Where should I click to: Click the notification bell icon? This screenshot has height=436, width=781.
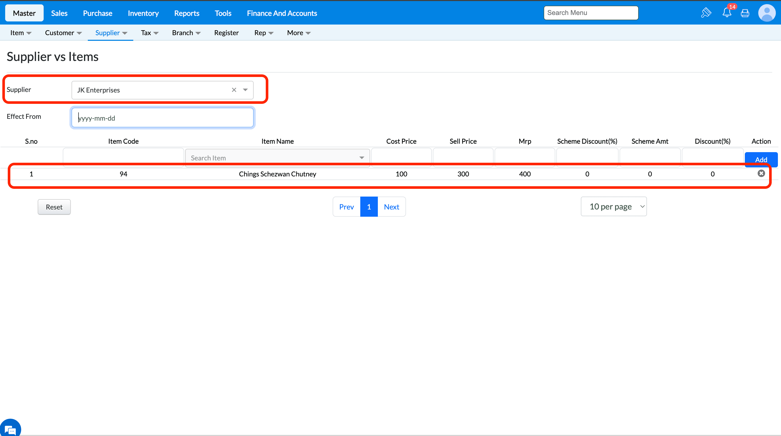click(727, 13)
